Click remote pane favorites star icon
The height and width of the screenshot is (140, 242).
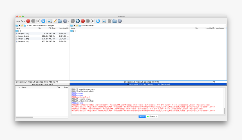(77, 25)
